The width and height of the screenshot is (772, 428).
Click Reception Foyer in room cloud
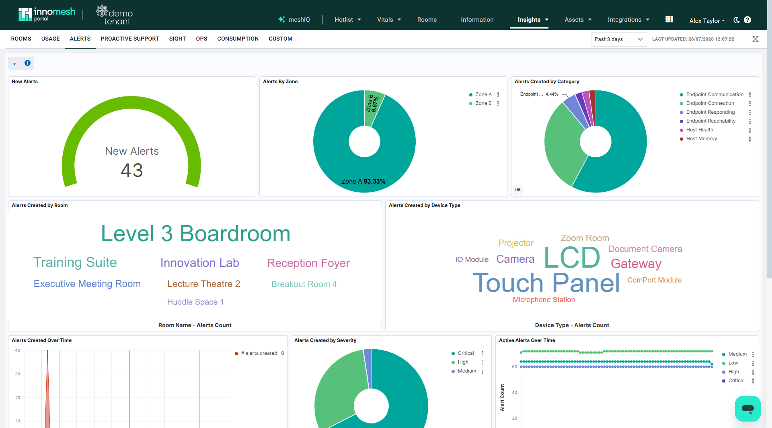(308, 263)
